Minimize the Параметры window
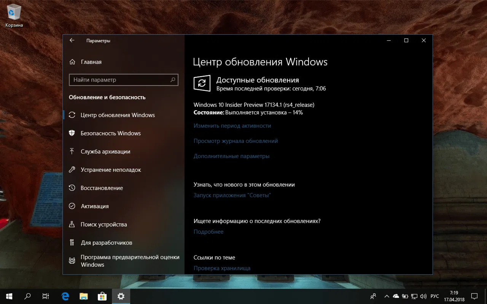The height and width of the screenshot is (304, 487). (389, 40)
